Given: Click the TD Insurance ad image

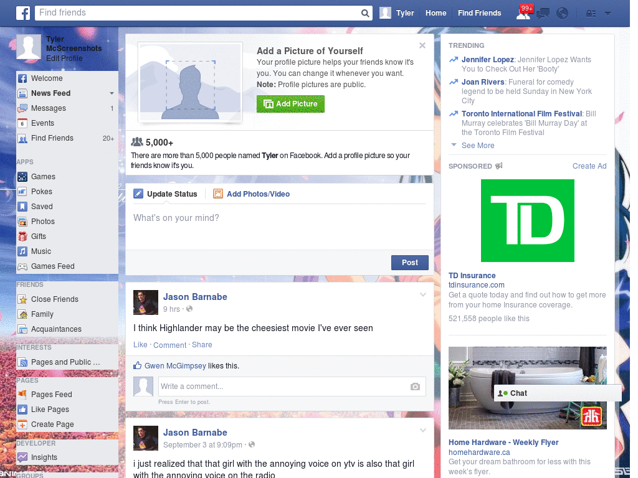Looking at the screenshot, I should (527, 221).
